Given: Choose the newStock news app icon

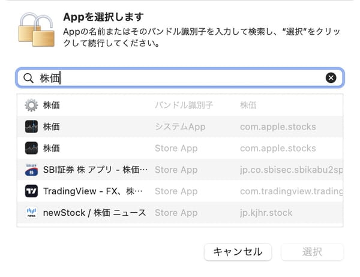Looking at the screenshot, I should (x=31, y=212).
